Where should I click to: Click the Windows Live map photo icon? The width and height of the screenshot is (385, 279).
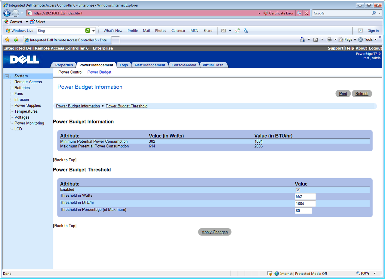237,31
